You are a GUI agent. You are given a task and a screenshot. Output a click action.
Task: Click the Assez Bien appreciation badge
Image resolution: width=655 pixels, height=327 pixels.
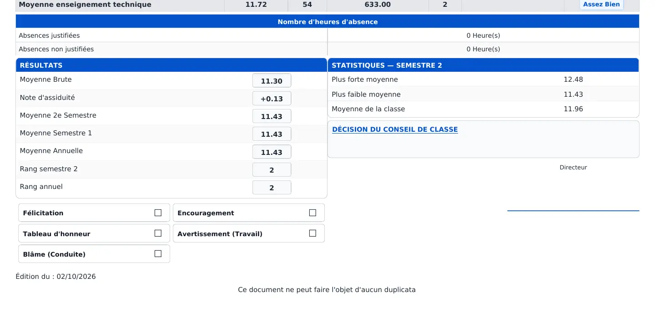(601, 5)
